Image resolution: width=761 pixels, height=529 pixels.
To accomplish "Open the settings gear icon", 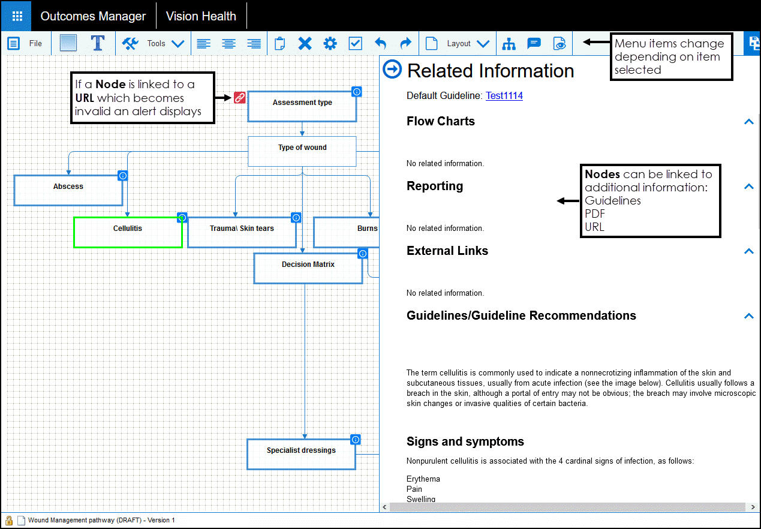I will [x=330, y=43].
